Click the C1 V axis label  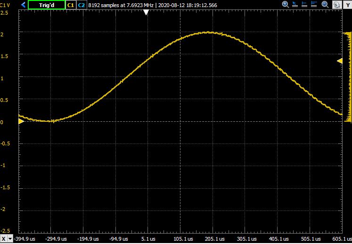coord(5,5)
